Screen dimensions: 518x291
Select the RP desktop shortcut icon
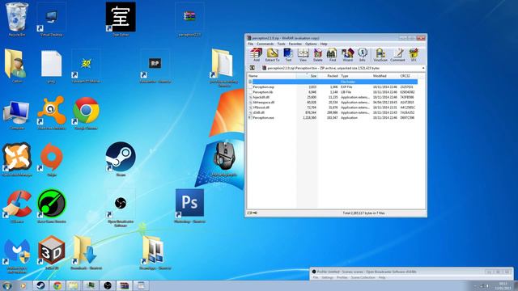pos(155,67)
